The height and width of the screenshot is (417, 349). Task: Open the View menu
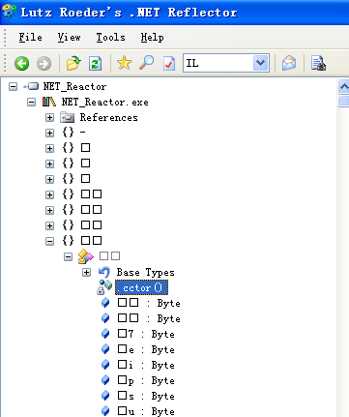69,38
